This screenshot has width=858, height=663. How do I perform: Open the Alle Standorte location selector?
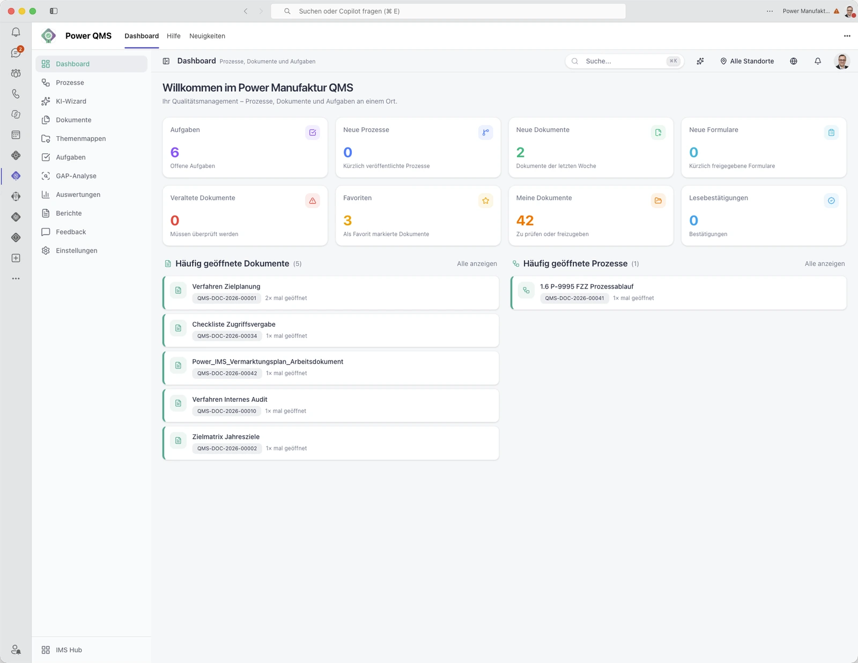tap(747, 61)
